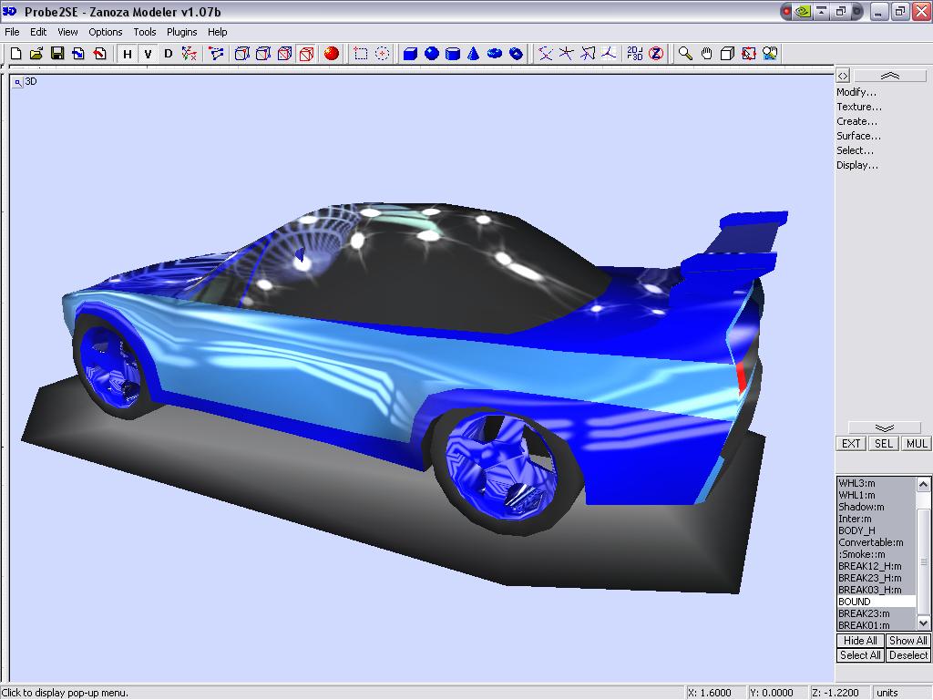The width and height of the screenshot is (933, 700).
Task: Open the Tools menu
Action: tap(145, 32)
